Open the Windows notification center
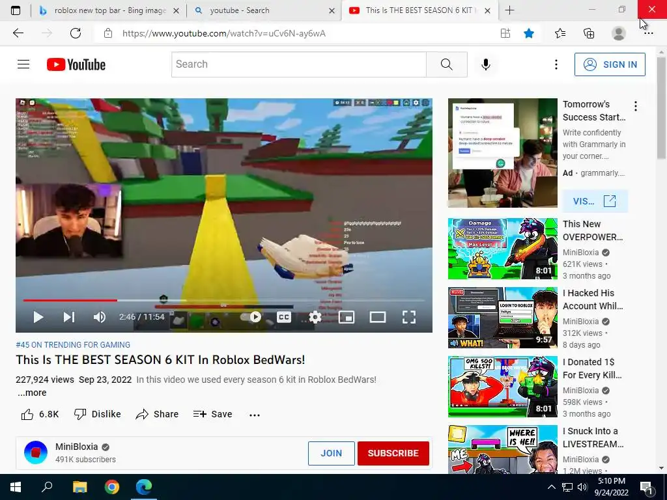 pyautogui.click(x=646, y=488)
